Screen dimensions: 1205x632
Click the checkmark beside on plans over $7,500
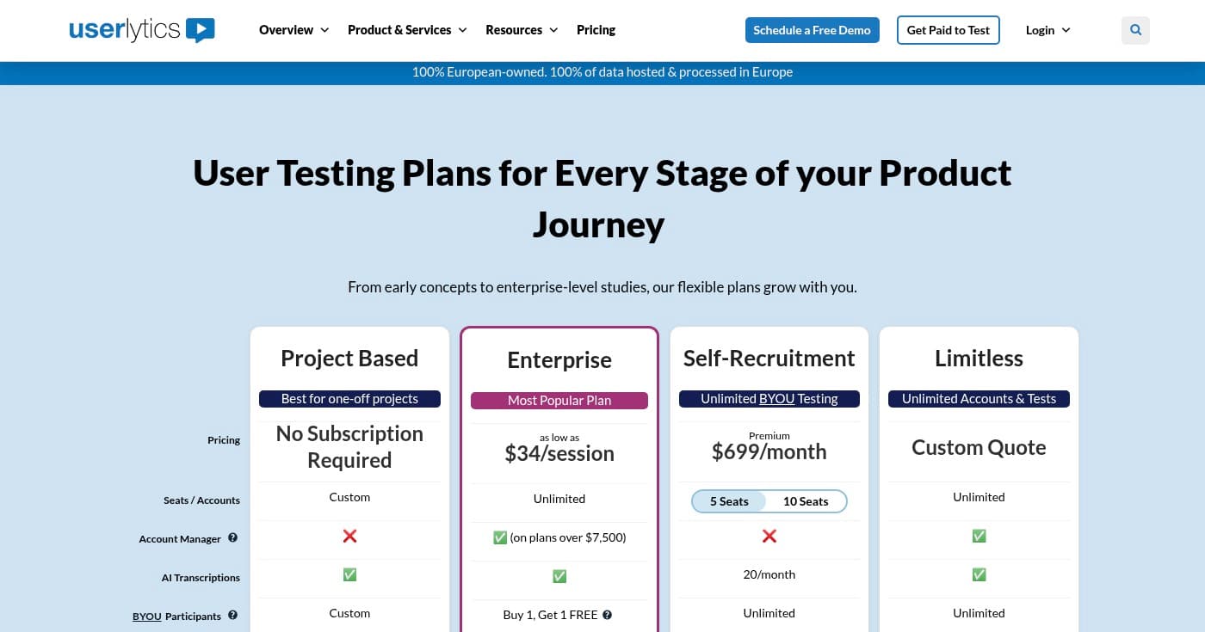click(x=500, y=537)
